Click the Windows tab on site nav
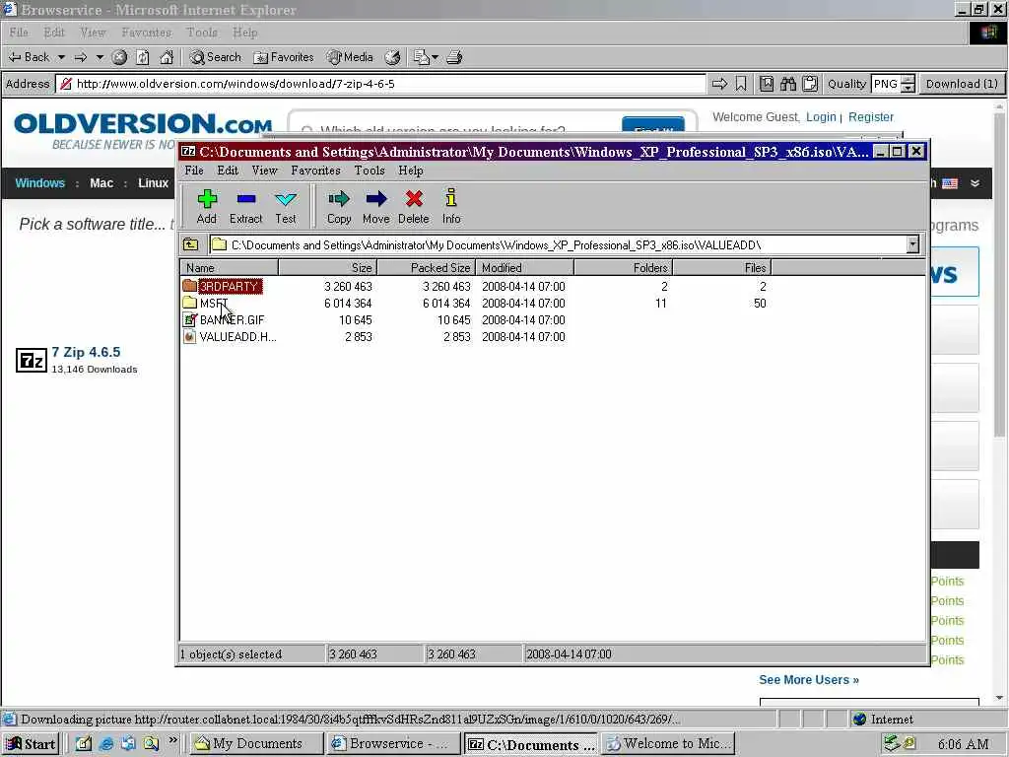The height and width of the screenshot is (757, 1009). pos(39,183)
